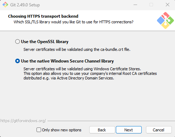Image resolution: width=175 pixels, height=137 pixels.
Task: Close the Git Setup window
Action: [x=168, y=5]
